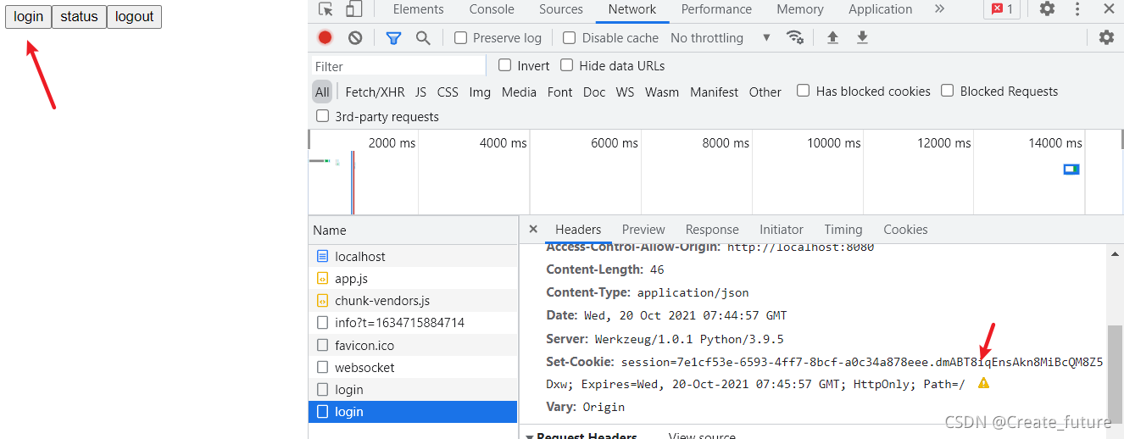Open the Preview detail tab

click(643, 229)
